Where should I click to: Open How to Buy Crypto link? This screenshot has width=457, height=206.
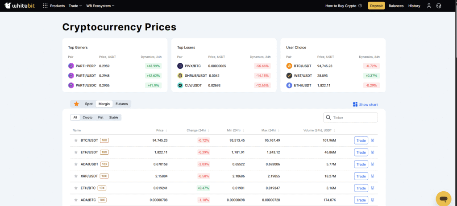[341, 5]
